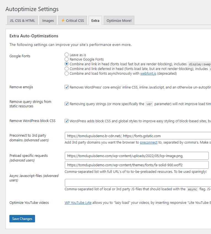Toggle the Remove emojis checkbox

(66, 87)
